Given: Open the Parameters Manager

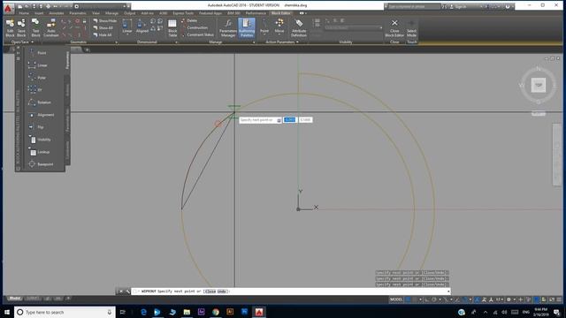Looking at the screenshot, I should coord(228,27).
